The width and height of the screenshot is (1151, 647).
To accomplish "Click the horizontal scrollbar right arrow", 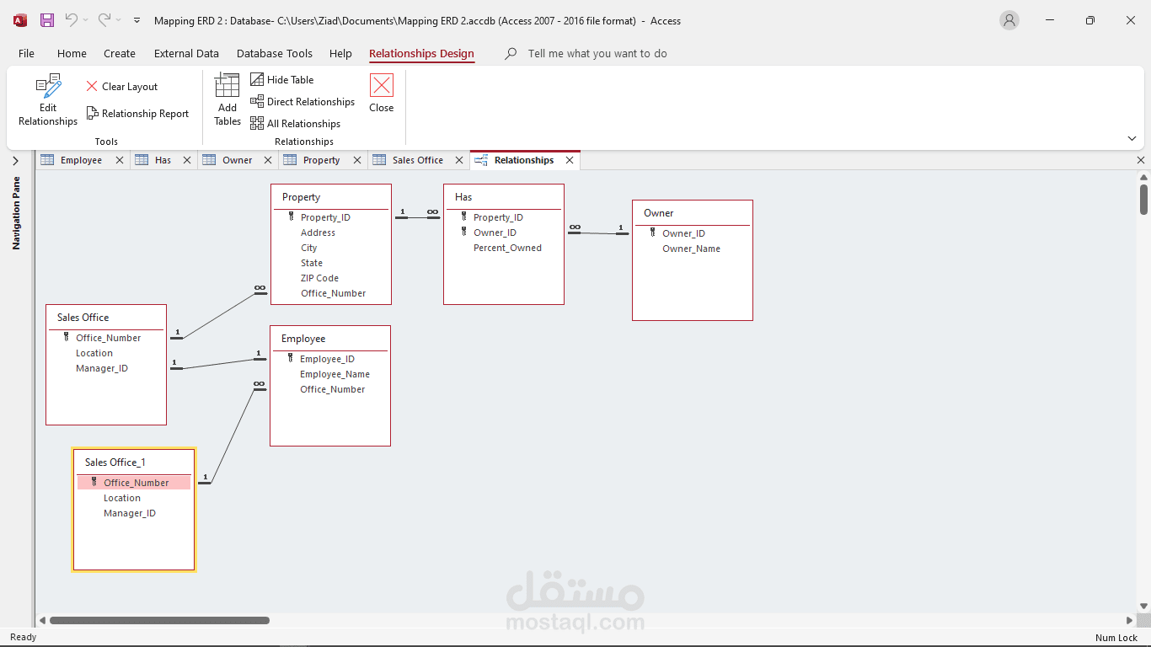I will 1130,621.
